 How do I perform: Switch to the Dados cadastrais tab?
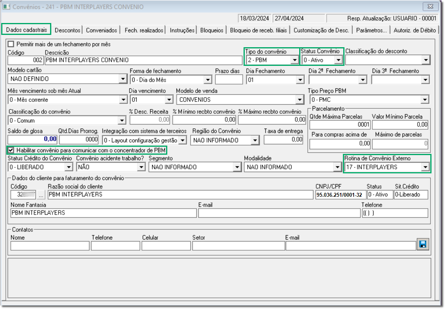(x=26, y=30)
